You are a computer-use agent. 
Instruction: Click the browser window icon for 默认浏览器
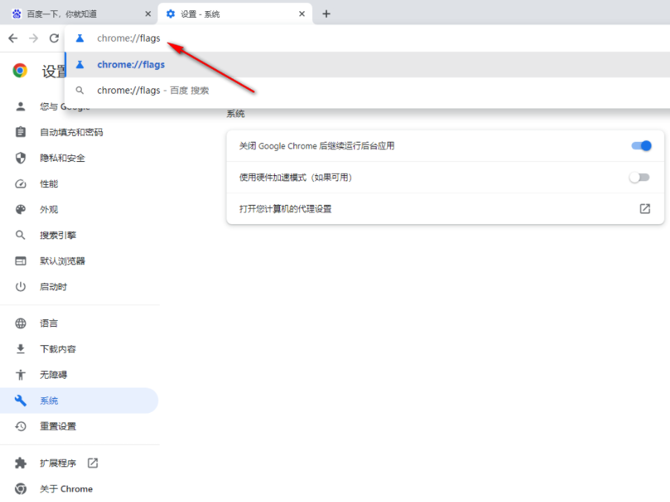pos(21,261)
